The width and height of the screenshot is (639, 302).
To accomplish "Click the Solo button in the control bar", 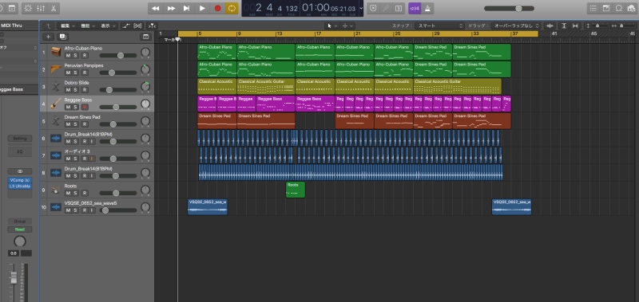I will coord(399,8).
